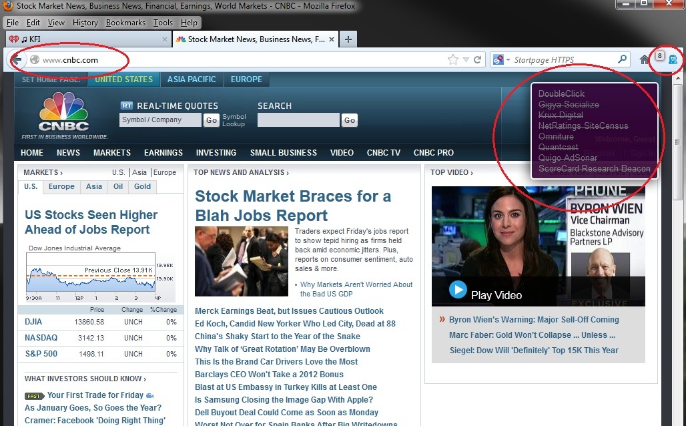Open Stock Market Braces for Blah Jobs

tap(293, 206)
